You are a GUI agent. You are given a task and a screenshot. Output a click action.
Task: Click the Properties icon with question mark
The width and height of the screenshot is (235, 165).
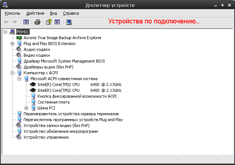[48, 22]
